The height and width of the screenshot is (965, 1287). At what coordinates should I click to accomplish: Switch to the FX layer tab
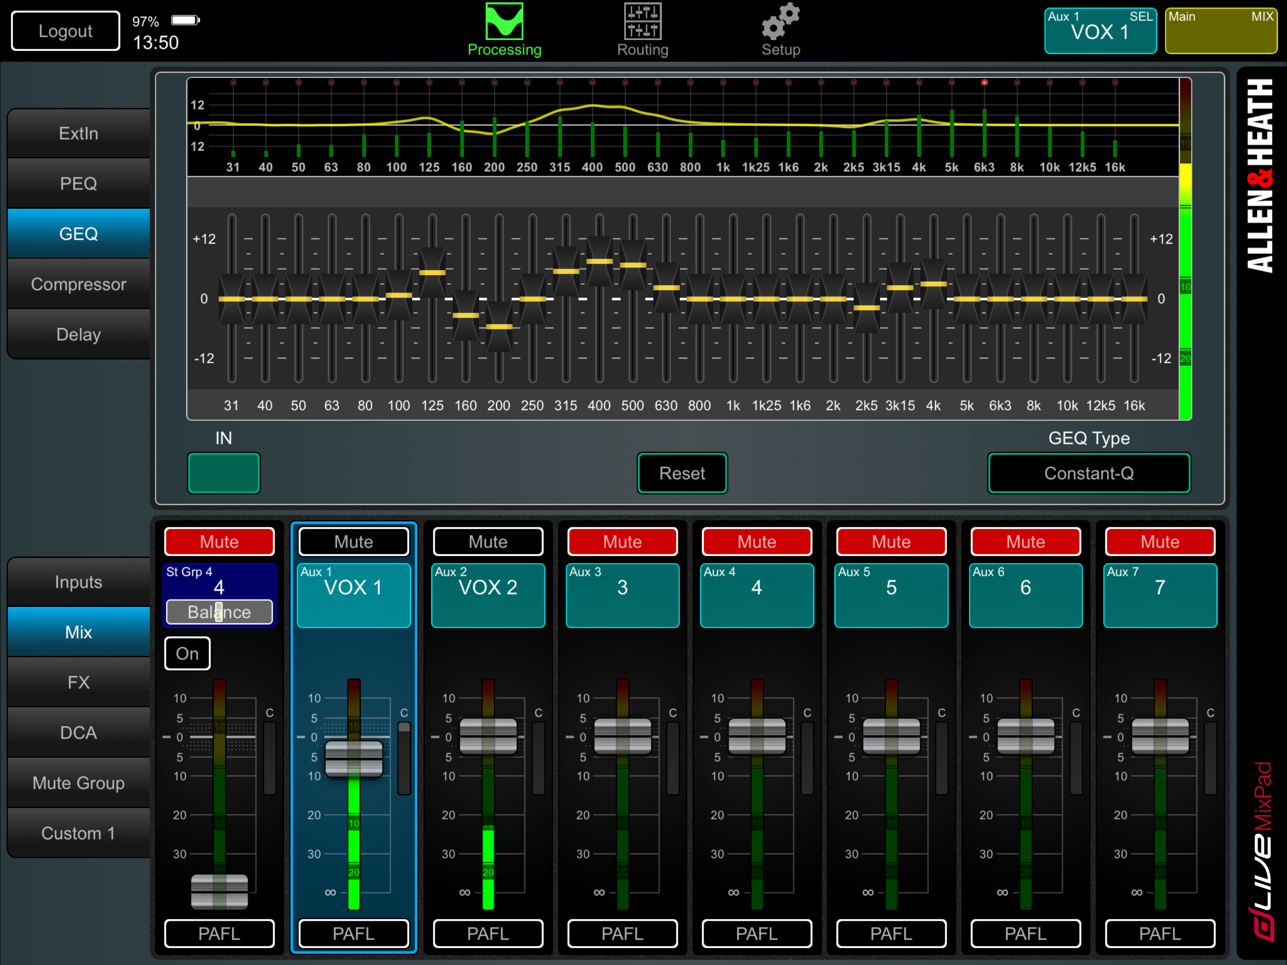point(79,682)
